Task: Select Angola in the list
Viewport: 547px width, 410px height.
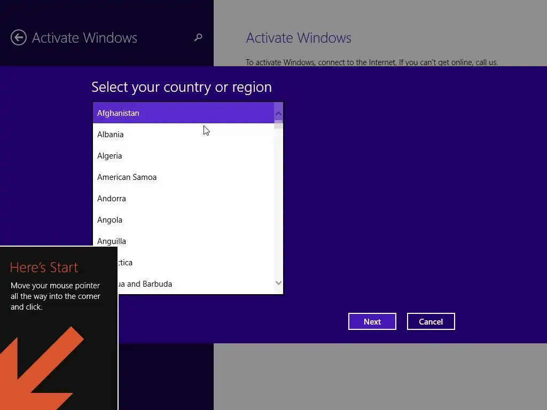Action: [183, 219]
